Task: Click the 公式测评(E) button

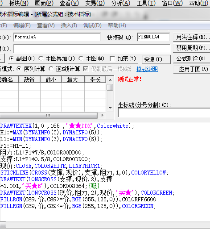Action: pos(192,58)
